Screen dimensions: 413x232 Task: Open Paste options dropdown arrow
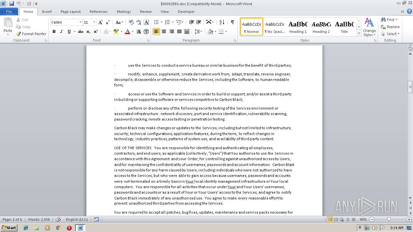tap(8, 34)
